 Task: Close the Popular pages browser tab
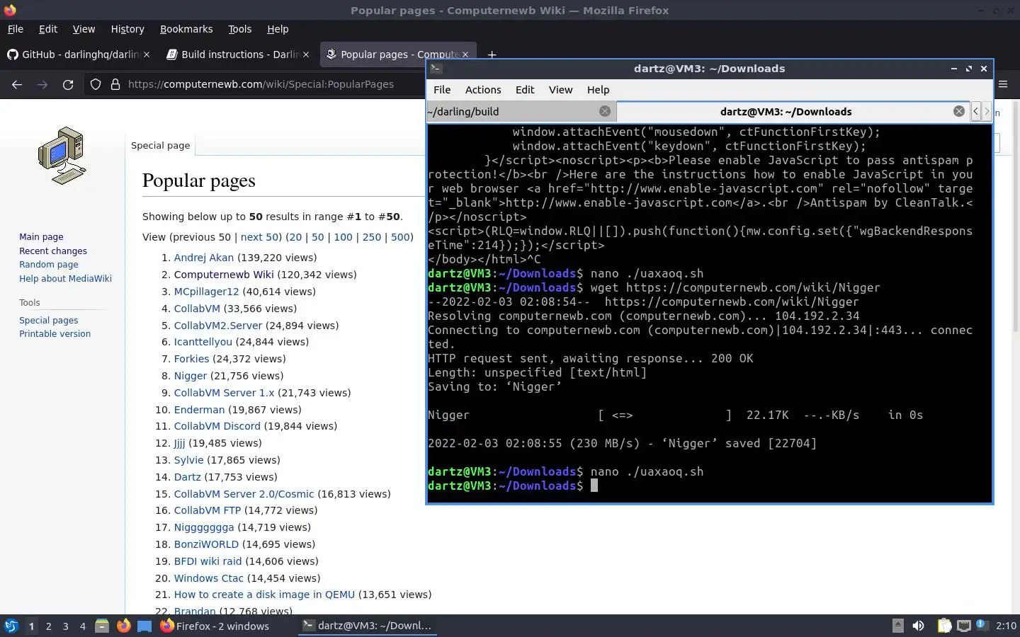(x=465, y=54)
